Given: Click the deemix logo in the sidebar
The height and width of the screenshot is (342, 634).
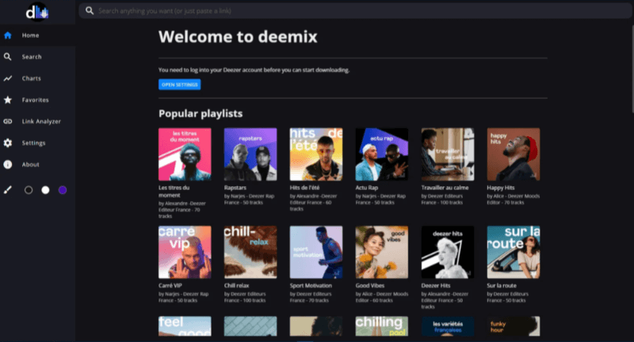Looking at the screenshot, I should pyautogui.click(x=37, y=12).
